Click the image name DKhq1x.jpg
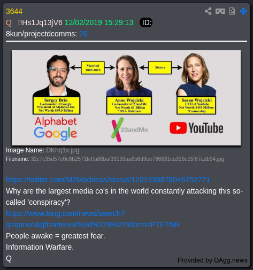Viewport: 253px width, 270px height. pyautogui.click(x=63, y=150)
